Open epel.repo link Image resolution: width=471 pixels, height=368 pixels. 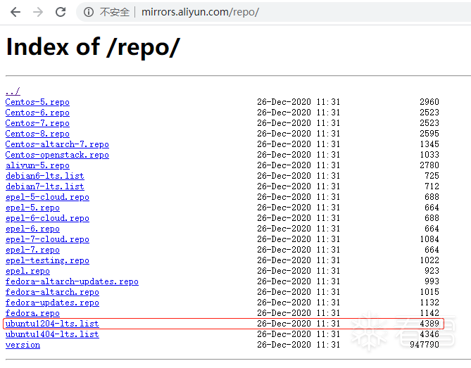pos(27,271)
